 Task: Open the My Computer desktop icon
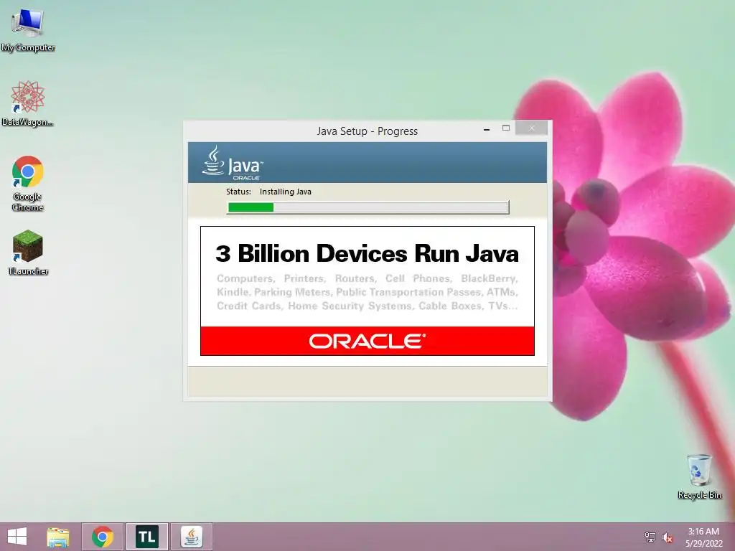click(x=28, y=29)
